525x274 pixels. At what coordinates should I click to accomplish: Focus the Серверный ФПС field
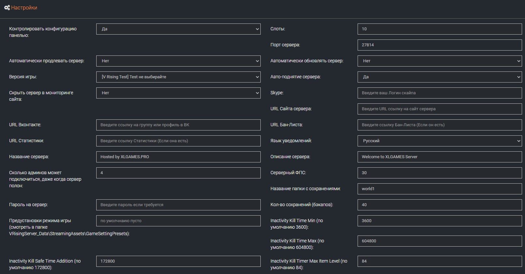(x=440, y=173)
